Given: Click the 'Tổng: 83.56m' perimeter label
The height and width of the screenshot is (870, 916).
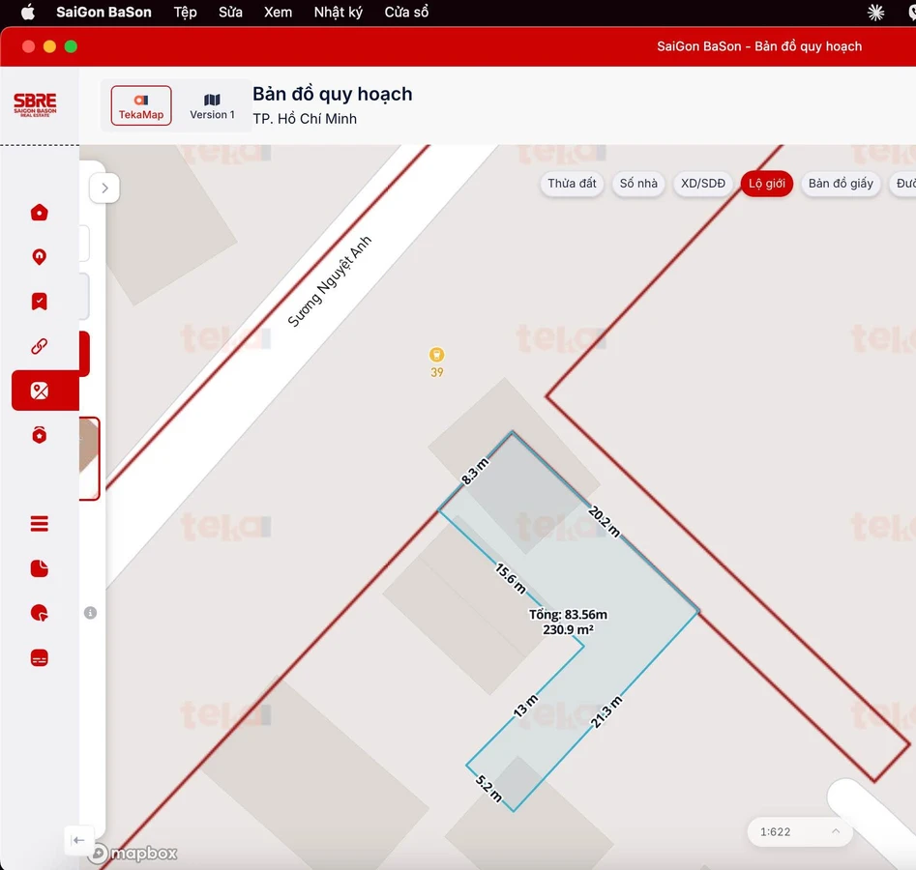Looking at the screenshot, I should coord(568,615).
